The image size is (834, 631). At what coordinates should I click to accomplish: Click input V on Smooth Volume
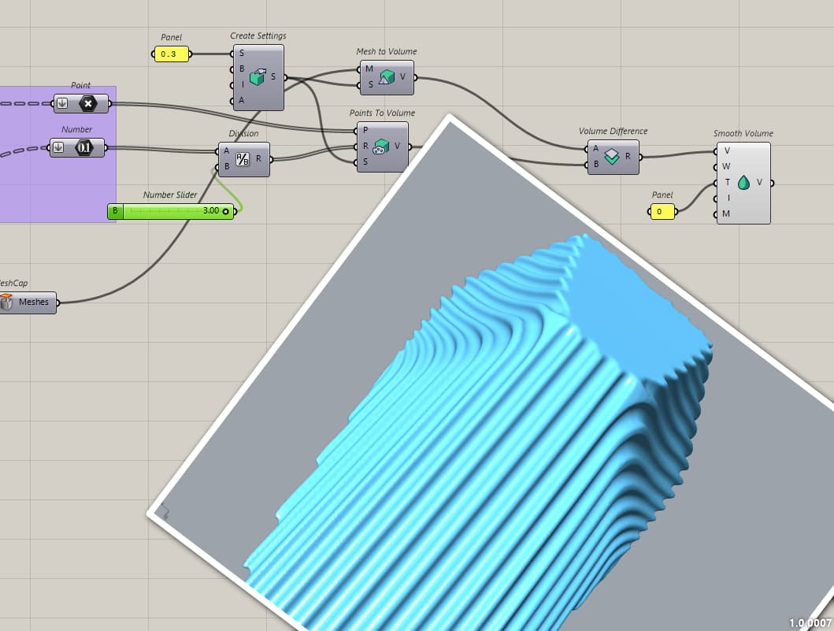(x=727, y=151)
